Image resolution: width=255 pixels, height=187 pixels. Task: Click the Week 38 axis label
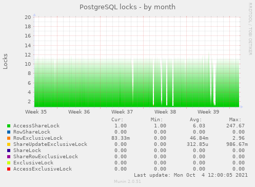pyautogui.click(x=165, y=112)
